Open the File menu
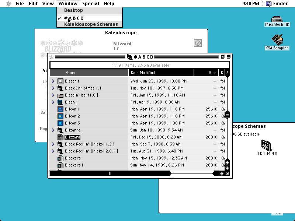295x221 pixels. tap(20, 4)
